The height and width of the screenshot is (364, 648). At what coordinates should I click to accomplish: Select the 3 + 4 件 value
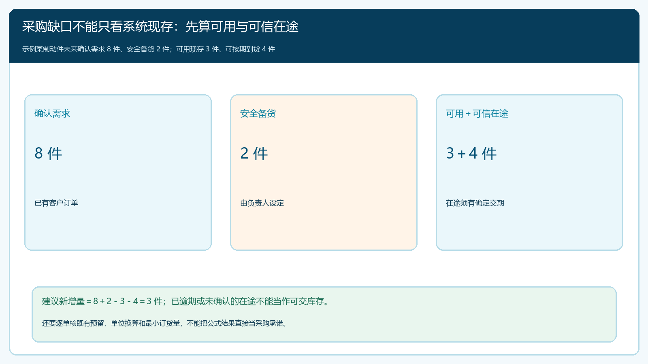pos(471,153)
